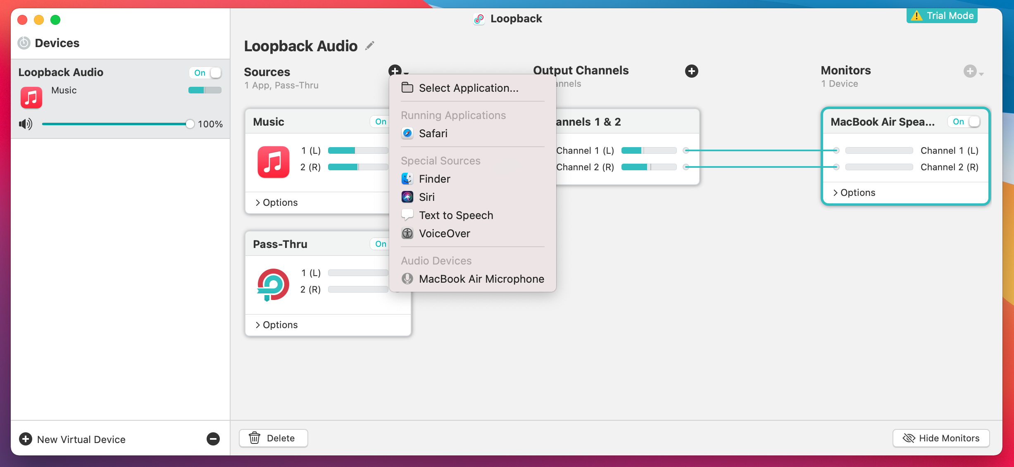Click the Safari icon in the menu

pos(407,133)
